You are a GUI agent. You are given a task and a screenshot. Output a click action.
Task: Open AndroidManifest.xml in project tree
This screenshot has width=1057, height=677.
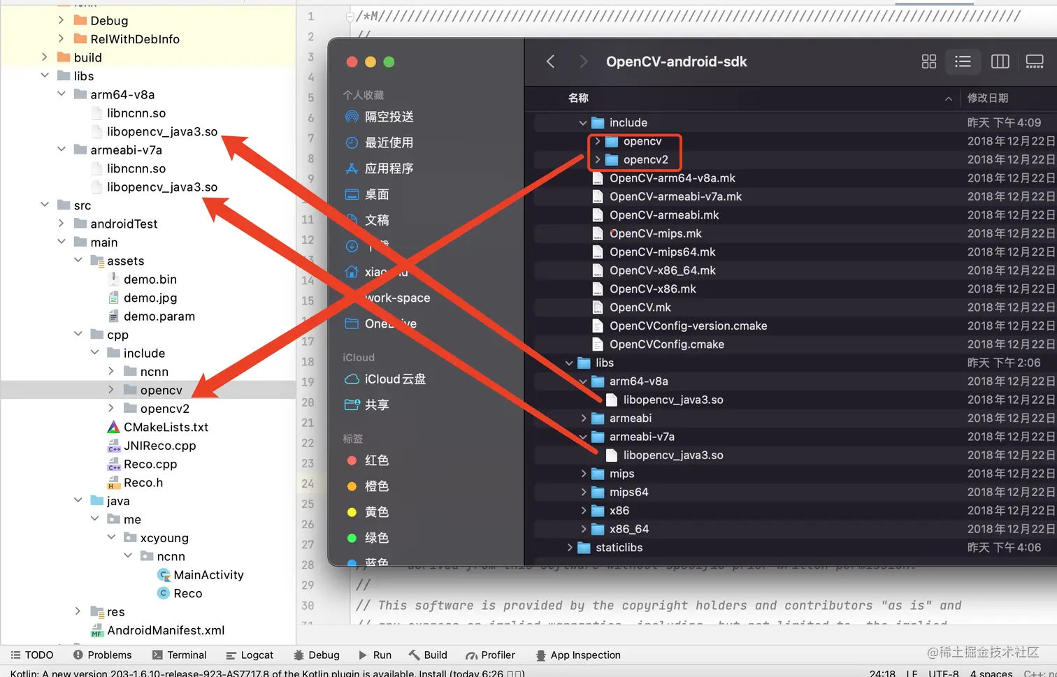pyautogui.click(x=166, y=630)
